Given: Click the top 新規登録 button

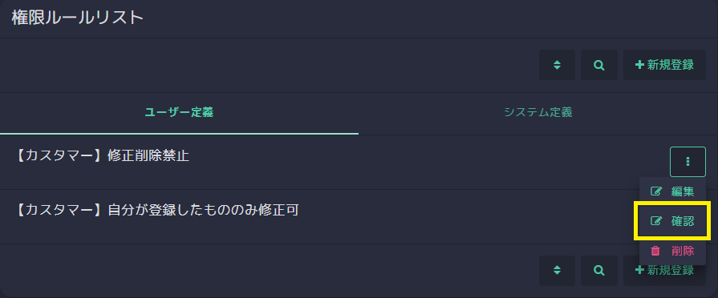Looking at the screenshot, I should point(664,65).
